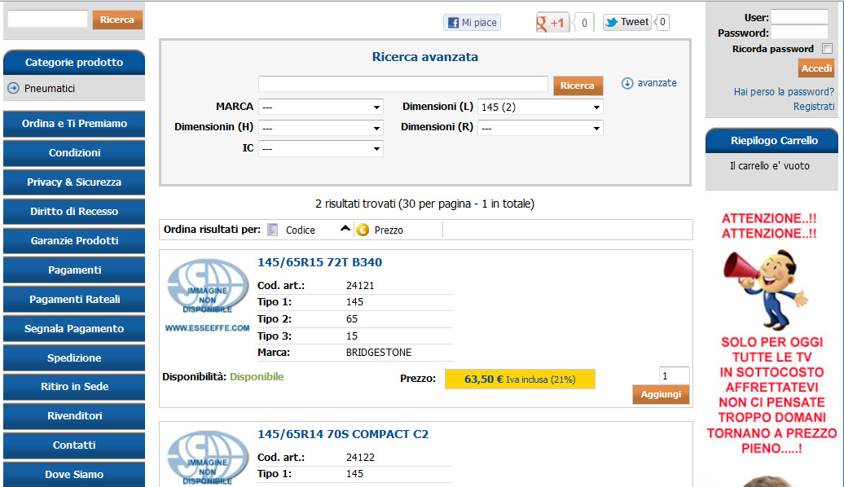Viewport: 844px width, 487px height.
Task: Open the Dimensioni (R) dropdown
Action: coord(540,128)
